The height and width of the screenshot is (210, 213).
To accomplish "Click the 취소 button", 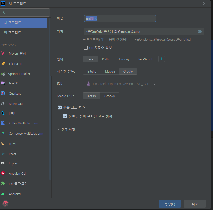I will [195, 204].
